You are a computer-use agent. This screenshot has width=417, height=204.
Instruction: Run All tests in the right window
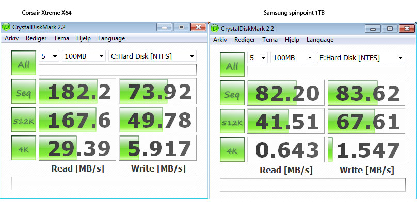(232, 64)
